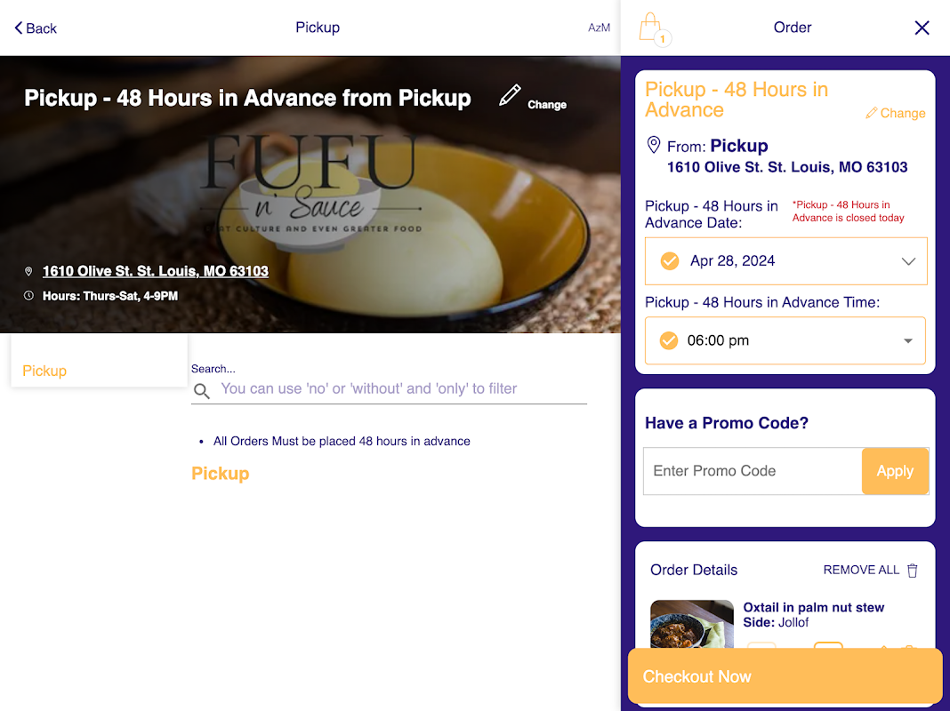The height and width of the screenshot is (711, 950).
Task: Click the red 'closed today' notice
Action: pos(848,212)
